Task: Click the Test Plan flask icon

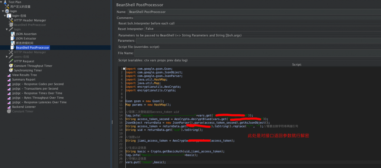Action: coord(5,2)
